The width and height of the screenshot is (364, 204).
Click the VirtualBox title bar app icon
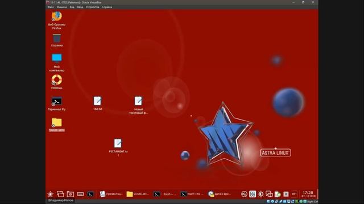(48, 2)
